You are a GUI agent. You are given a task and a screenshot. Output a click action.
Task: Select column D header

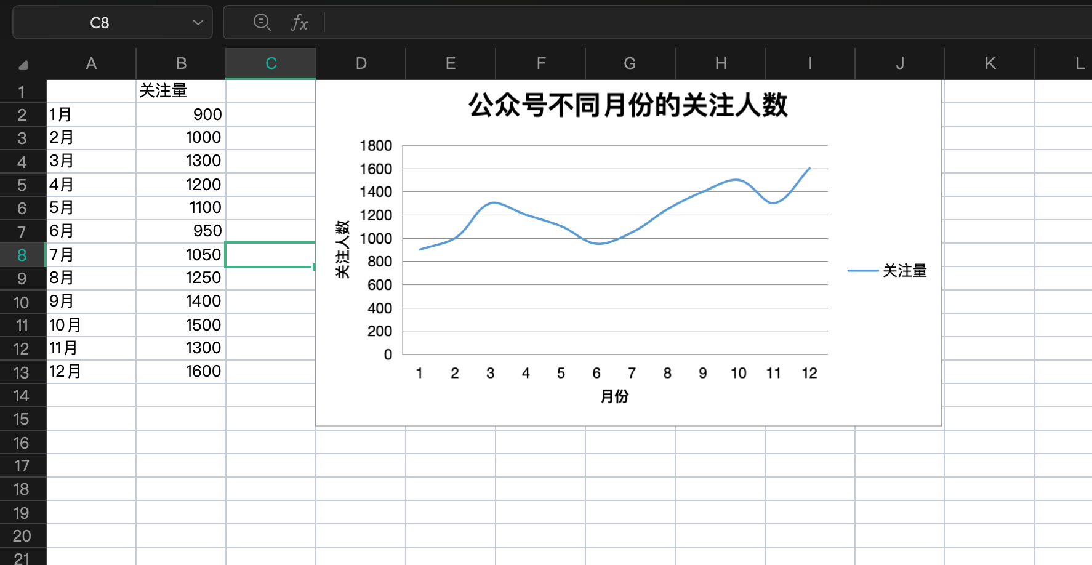361,63
